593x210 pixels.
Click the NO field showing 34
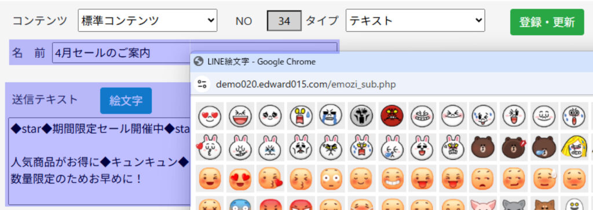(x=284, y=21)
